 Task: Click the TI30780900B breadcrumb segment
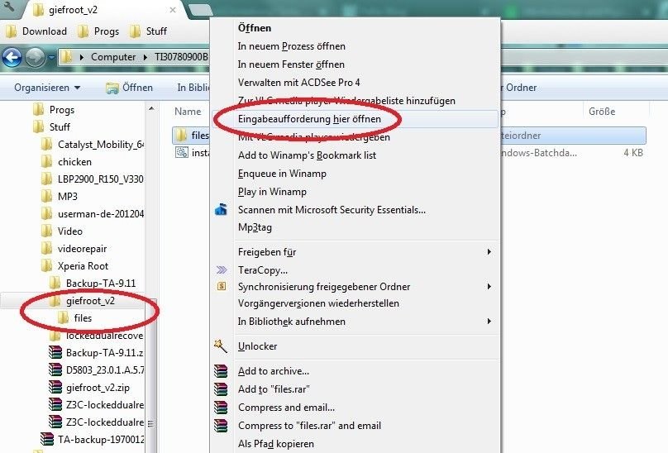[x=181, y=57]
